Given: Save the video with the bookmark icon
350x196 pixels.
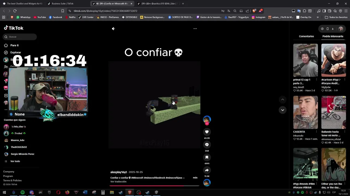Looking at the screenshot, I should [207, 157].
